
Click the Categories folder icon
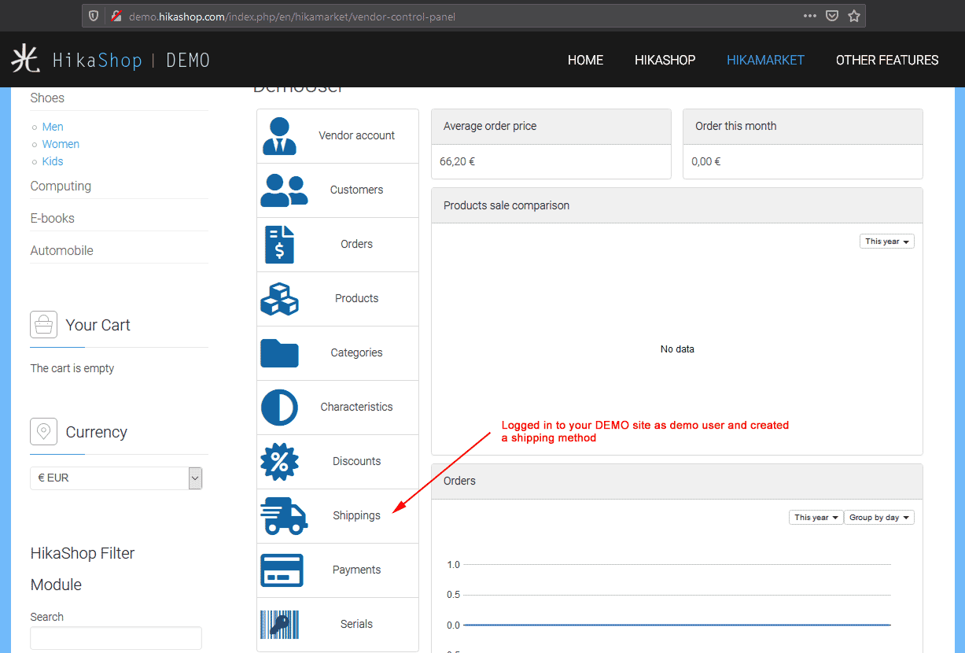tap(279, 353)
